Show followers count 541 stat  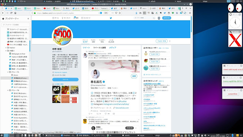click(x=102, y=41)
